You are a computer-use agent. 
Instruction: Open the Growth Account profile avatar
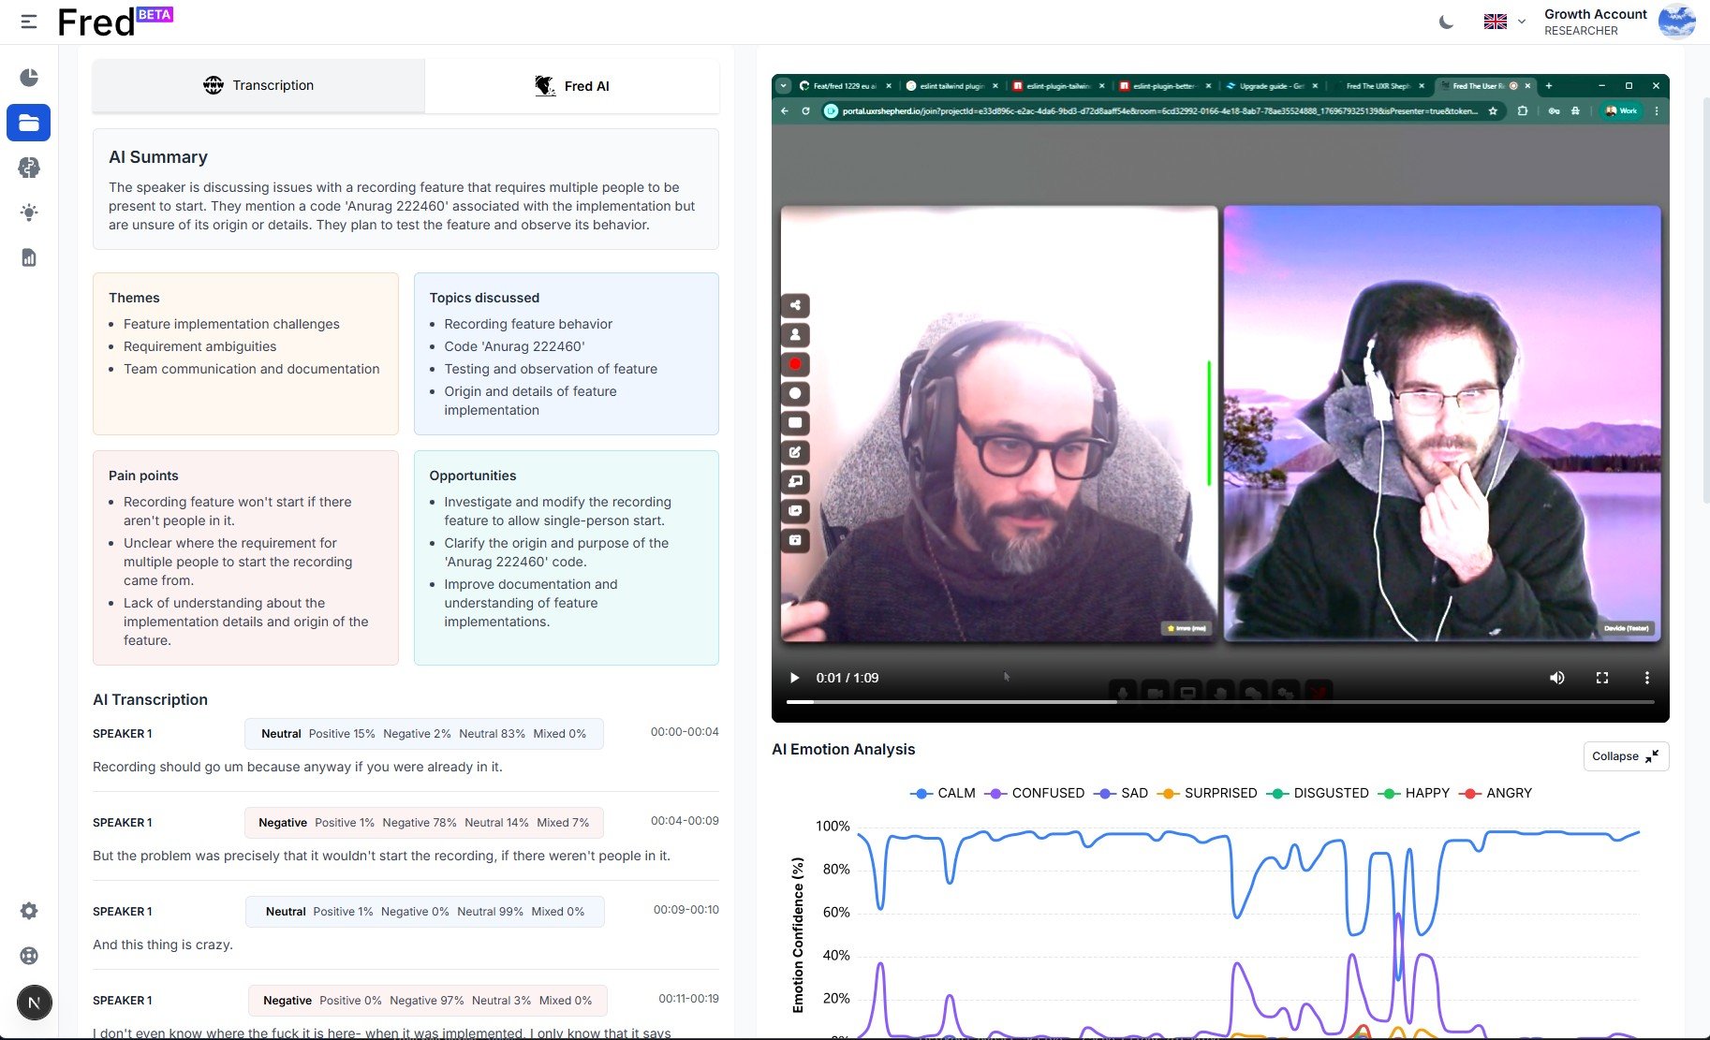point(1676,21)
